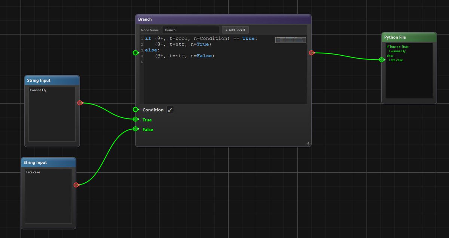Click the Branch node left code input socket
Screen dimensions: 449x238
pyautogui.click(x=135, y=53)
